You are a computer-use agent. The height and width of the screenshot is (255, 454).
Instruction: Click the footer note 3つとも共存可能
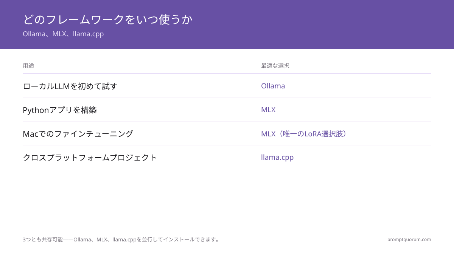click(x=122, y=240)
